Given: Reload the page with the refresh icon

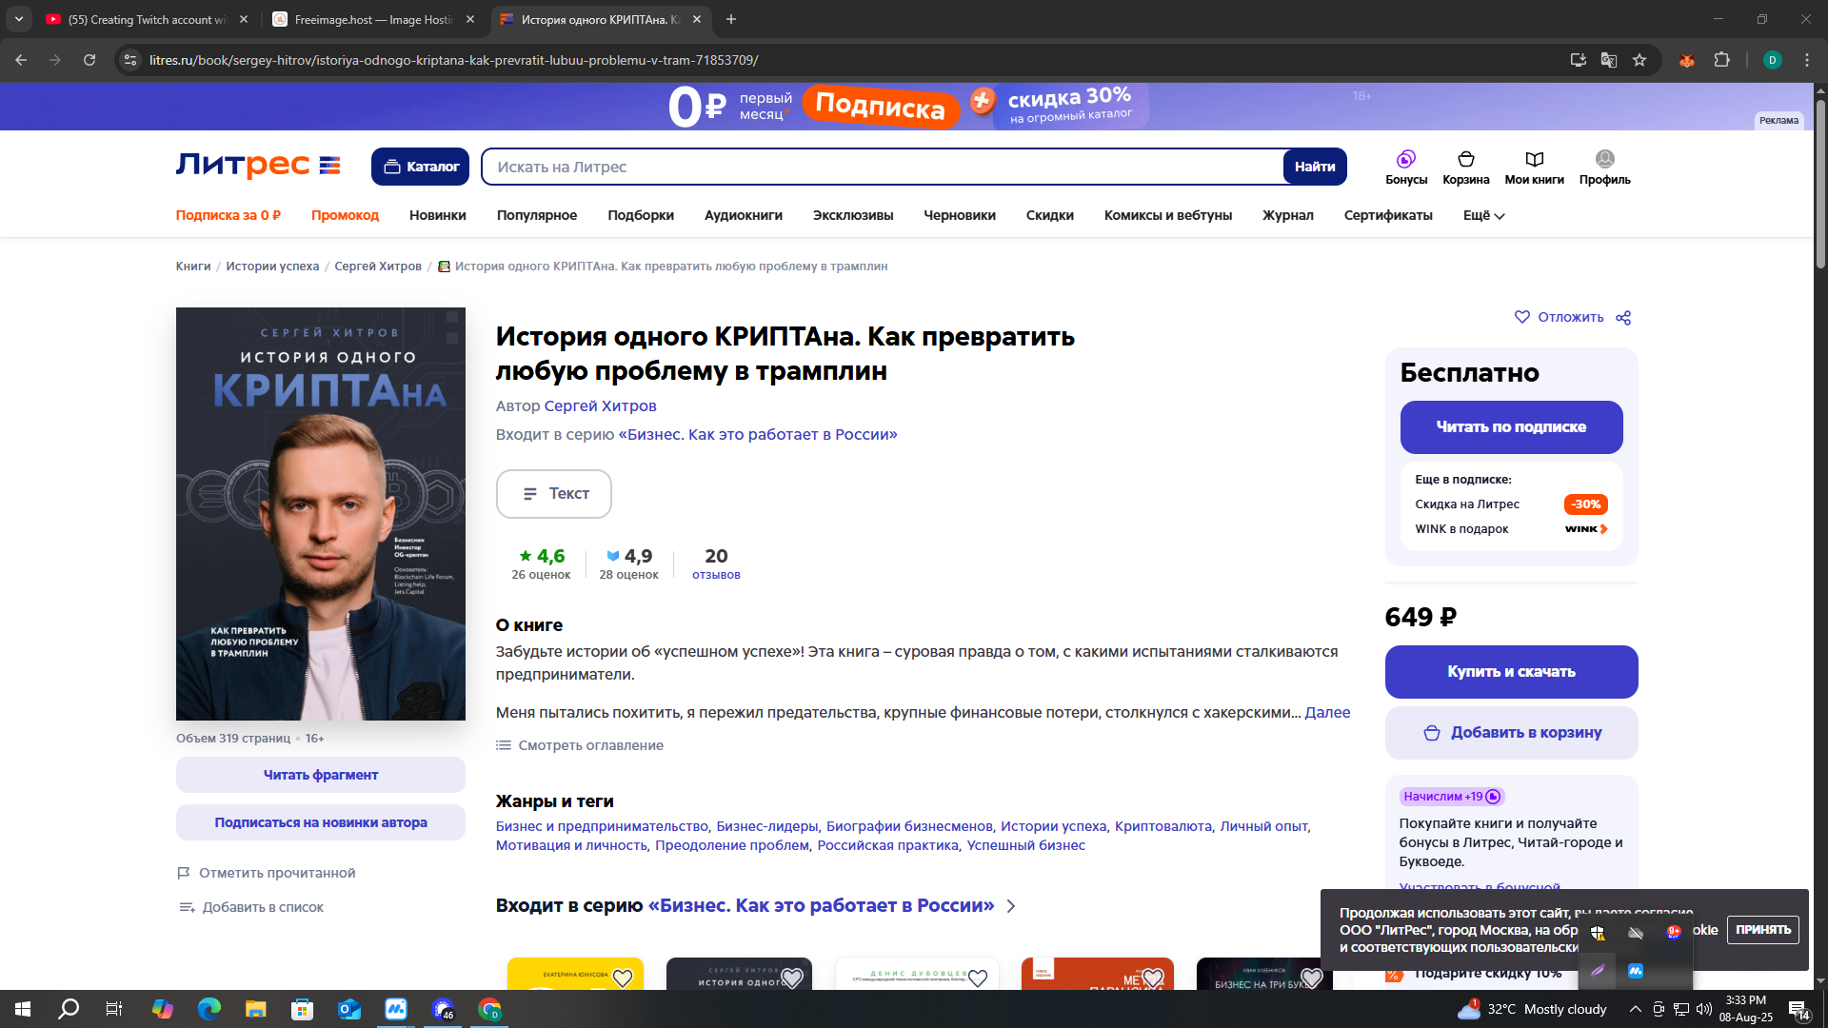Looking at the screenshot, I should click(89, 60).
